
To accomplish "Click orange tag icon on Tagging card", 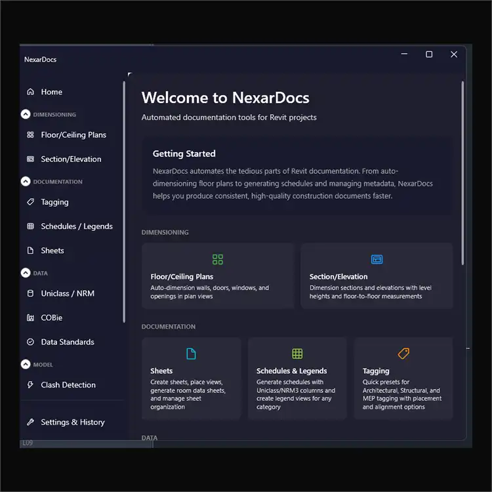I will pyautogui.click(x=403, y=354).
